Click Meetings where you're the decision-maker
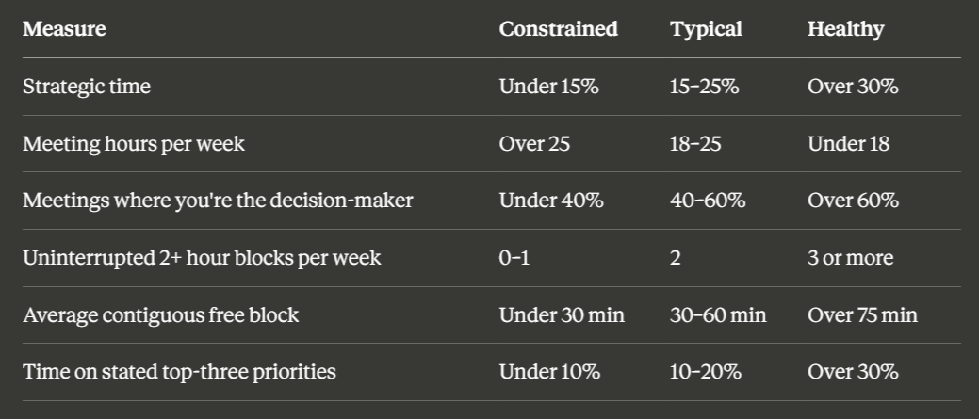Image resolution: width=979 pixels, height=419 pixels. tap(218, 201)
